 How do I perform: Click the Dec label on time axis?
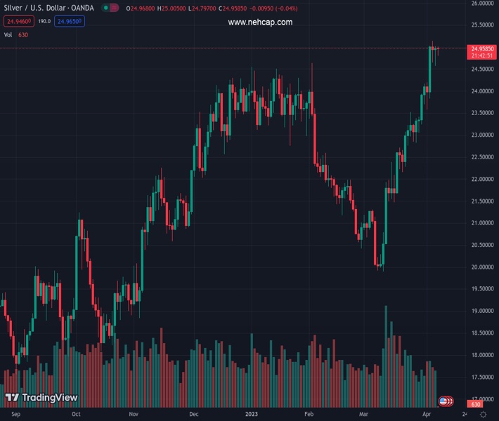[x=194, y=415]
